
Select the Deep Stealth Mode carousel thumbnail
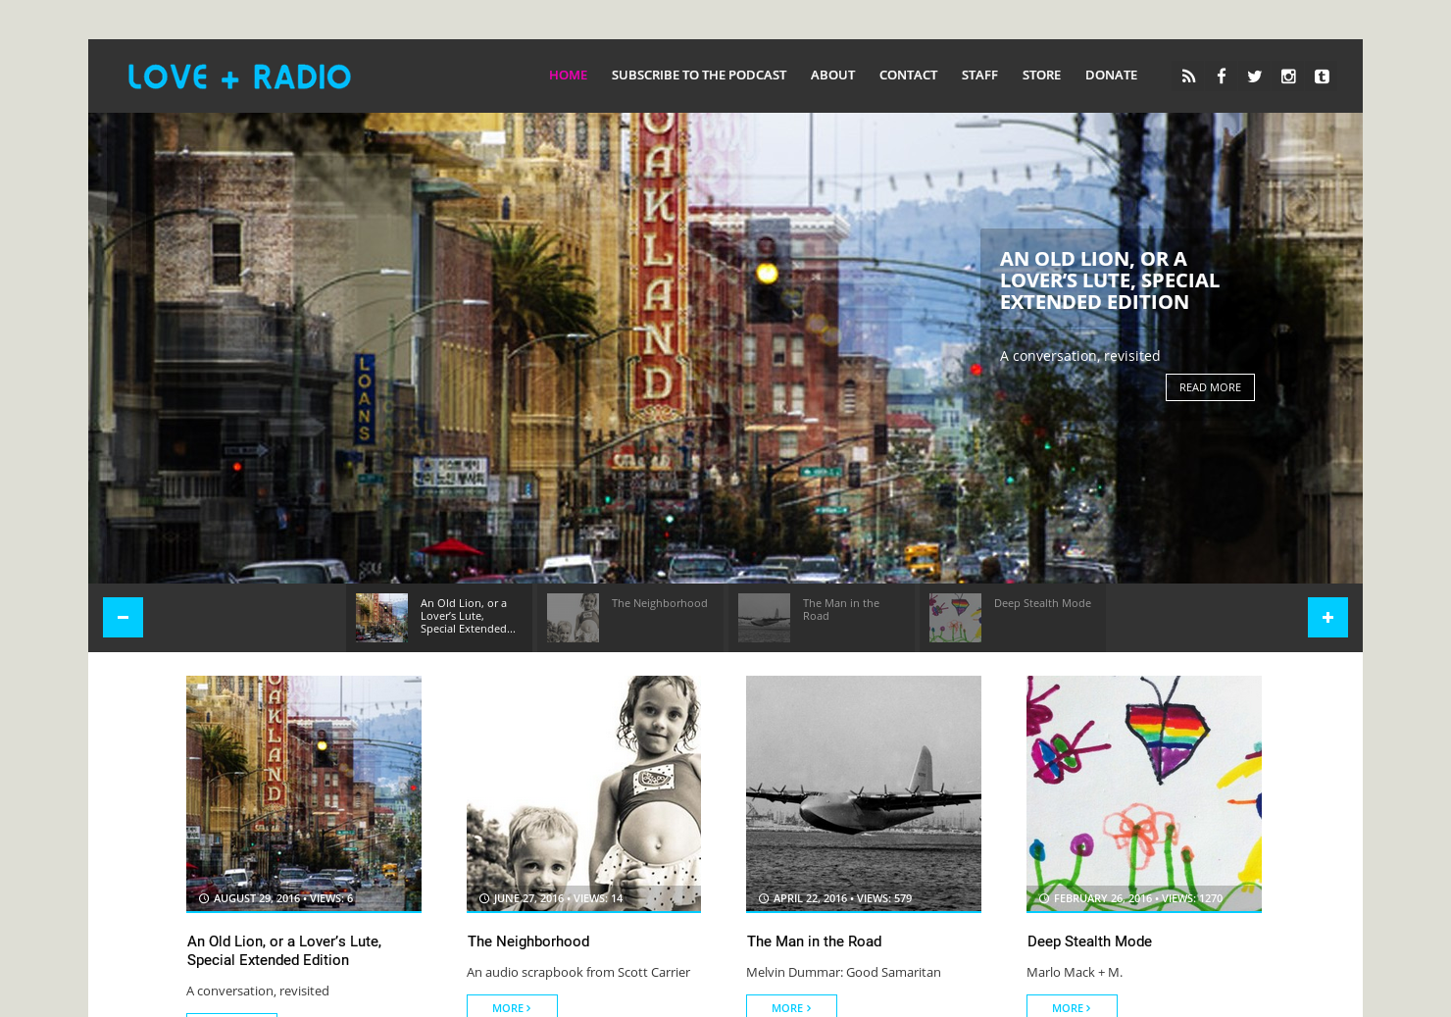(956, 617)
